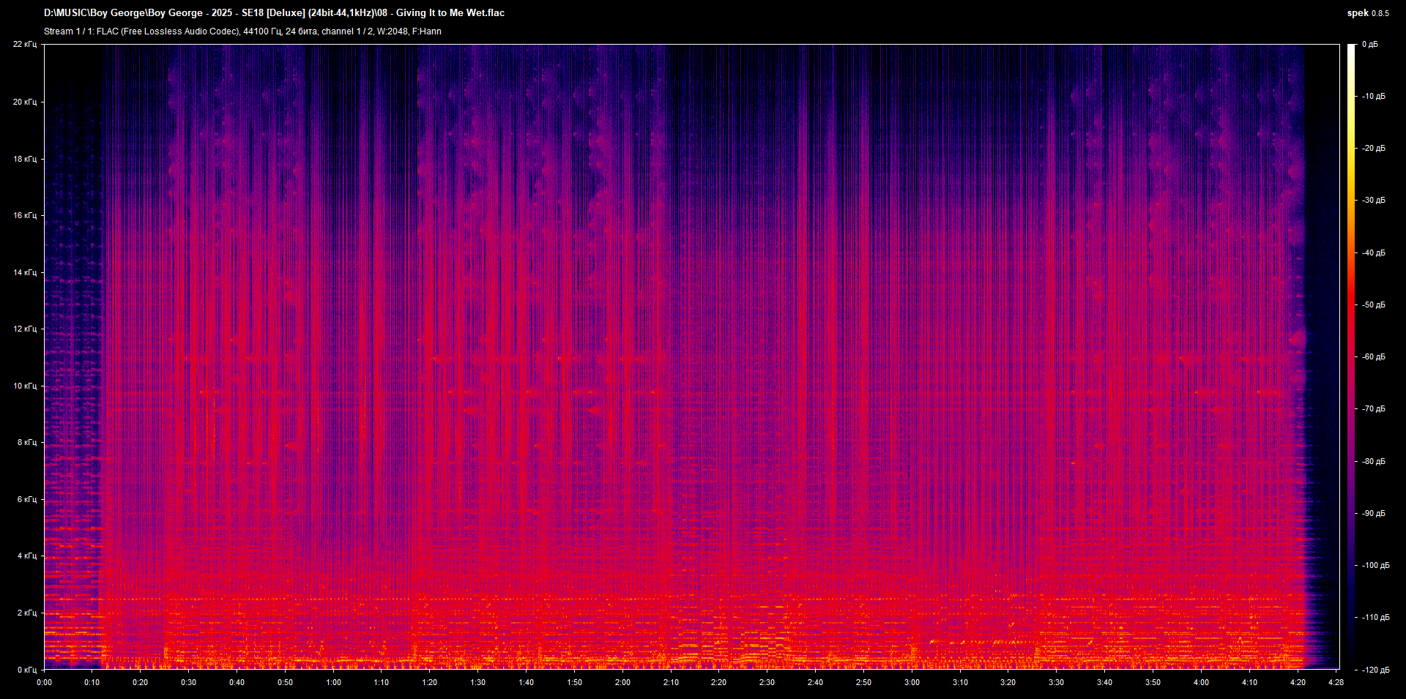Click the '3:00' time axis label

coord(912,682)
